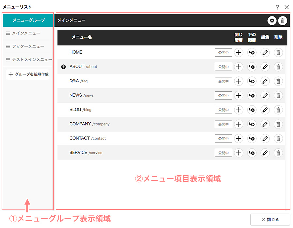Add same-level item after BLOG
293x228 pixels.
coord(239,110)
